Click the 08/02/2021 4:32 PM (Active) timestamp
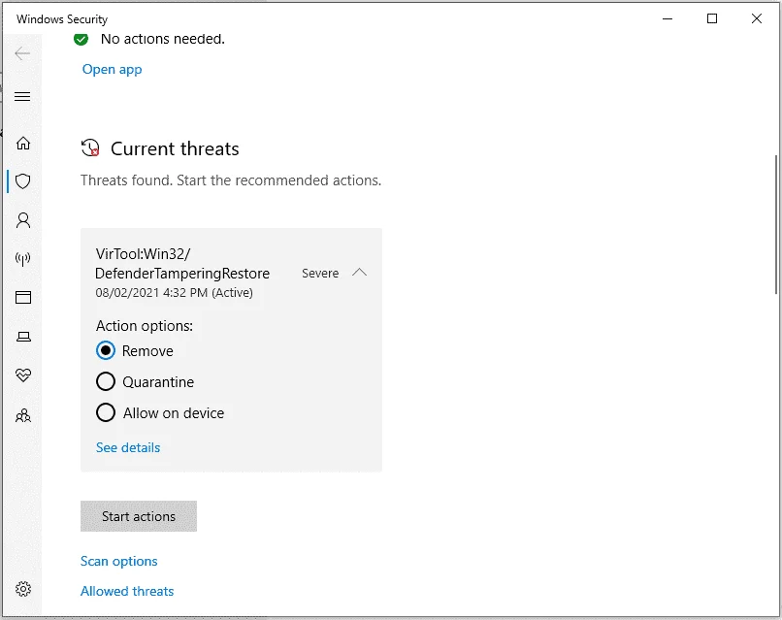 pos(174,292)
